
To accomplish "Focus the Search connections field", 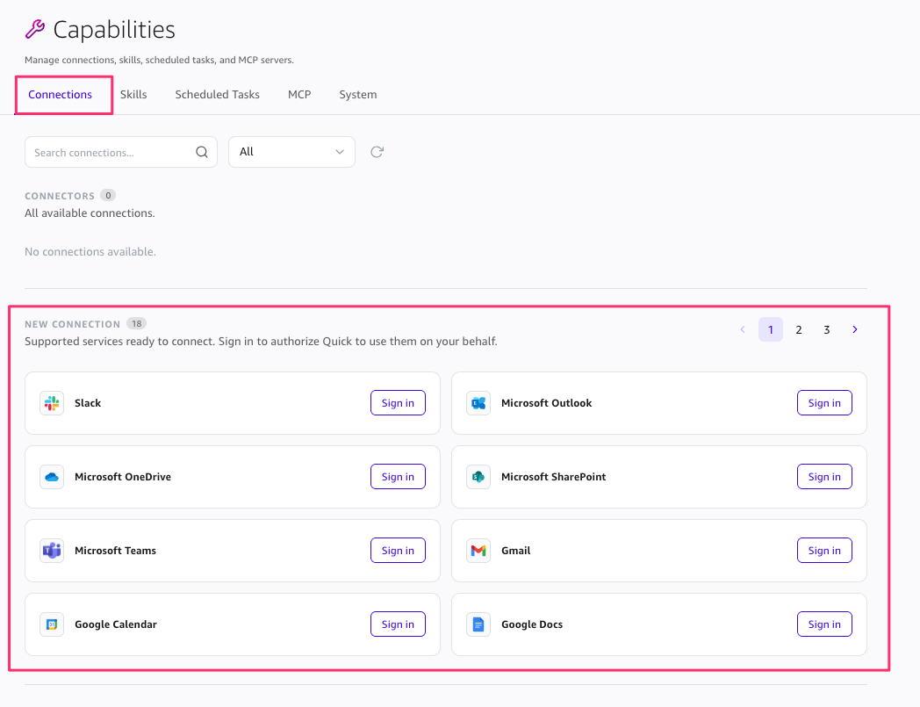I will (x=121, y=152).
